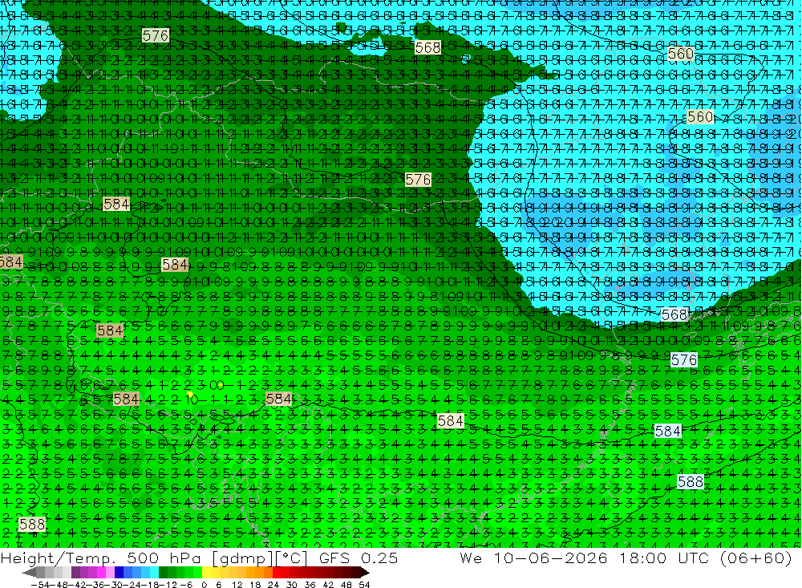The image size is (802, 588).
Task: Click the 560 contour label nearest the top edge
Action: pyautogui.click(x=681, y=53)
